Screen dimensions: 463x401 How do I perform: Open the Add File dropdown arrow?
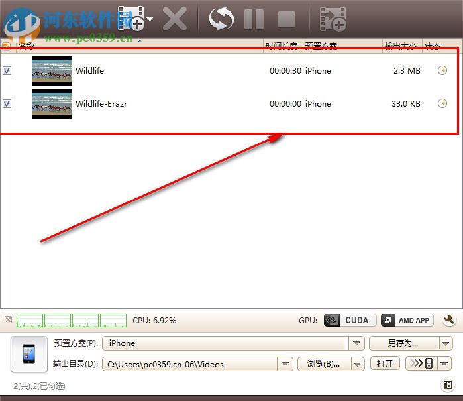click(x=150, y=19)
